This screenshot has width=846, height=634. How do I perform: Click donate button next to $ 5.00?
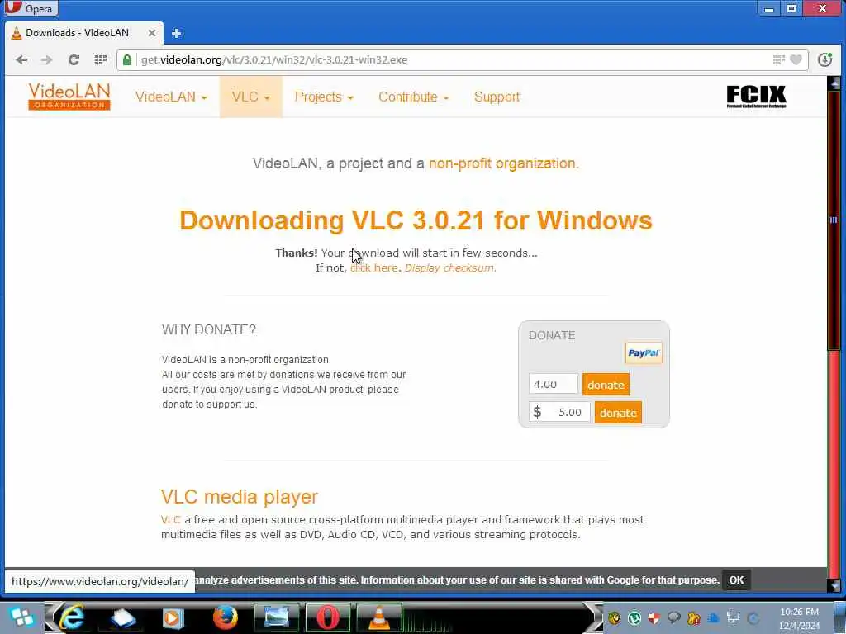(618, 413)
